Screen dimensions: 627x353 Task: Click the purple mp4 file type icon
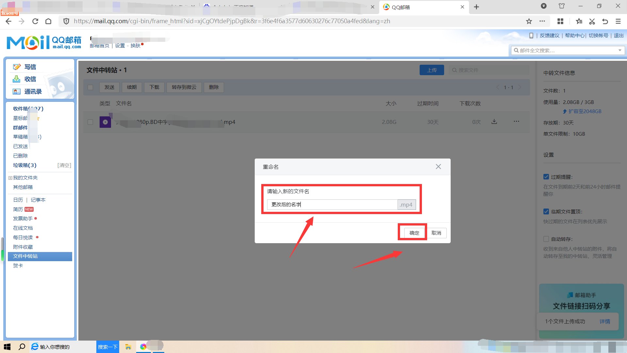tap(105, 122)
